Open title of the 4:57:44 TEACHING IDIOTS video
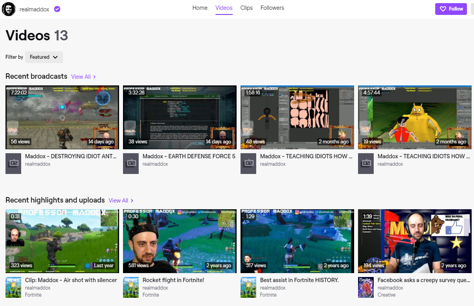474x306 pixels. [x=424, y=156]
